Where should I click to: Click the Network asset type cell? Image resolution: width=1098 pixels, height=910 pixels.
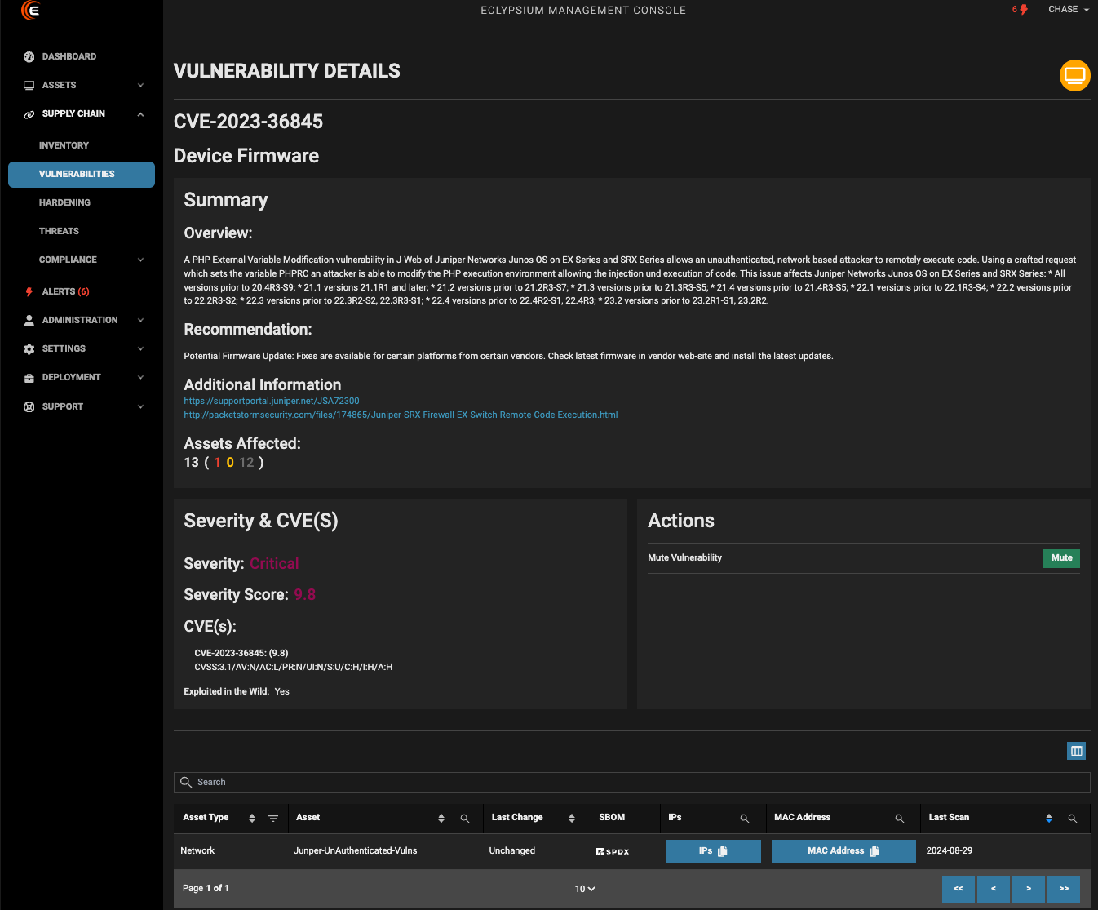pyautogui.click(x=197, y=851)
